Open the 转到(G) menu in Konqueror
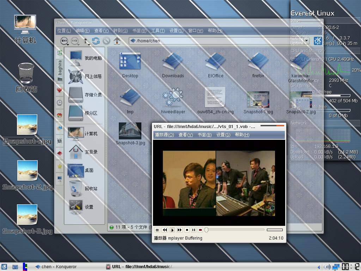361x271 pixels. pos(121,31)
